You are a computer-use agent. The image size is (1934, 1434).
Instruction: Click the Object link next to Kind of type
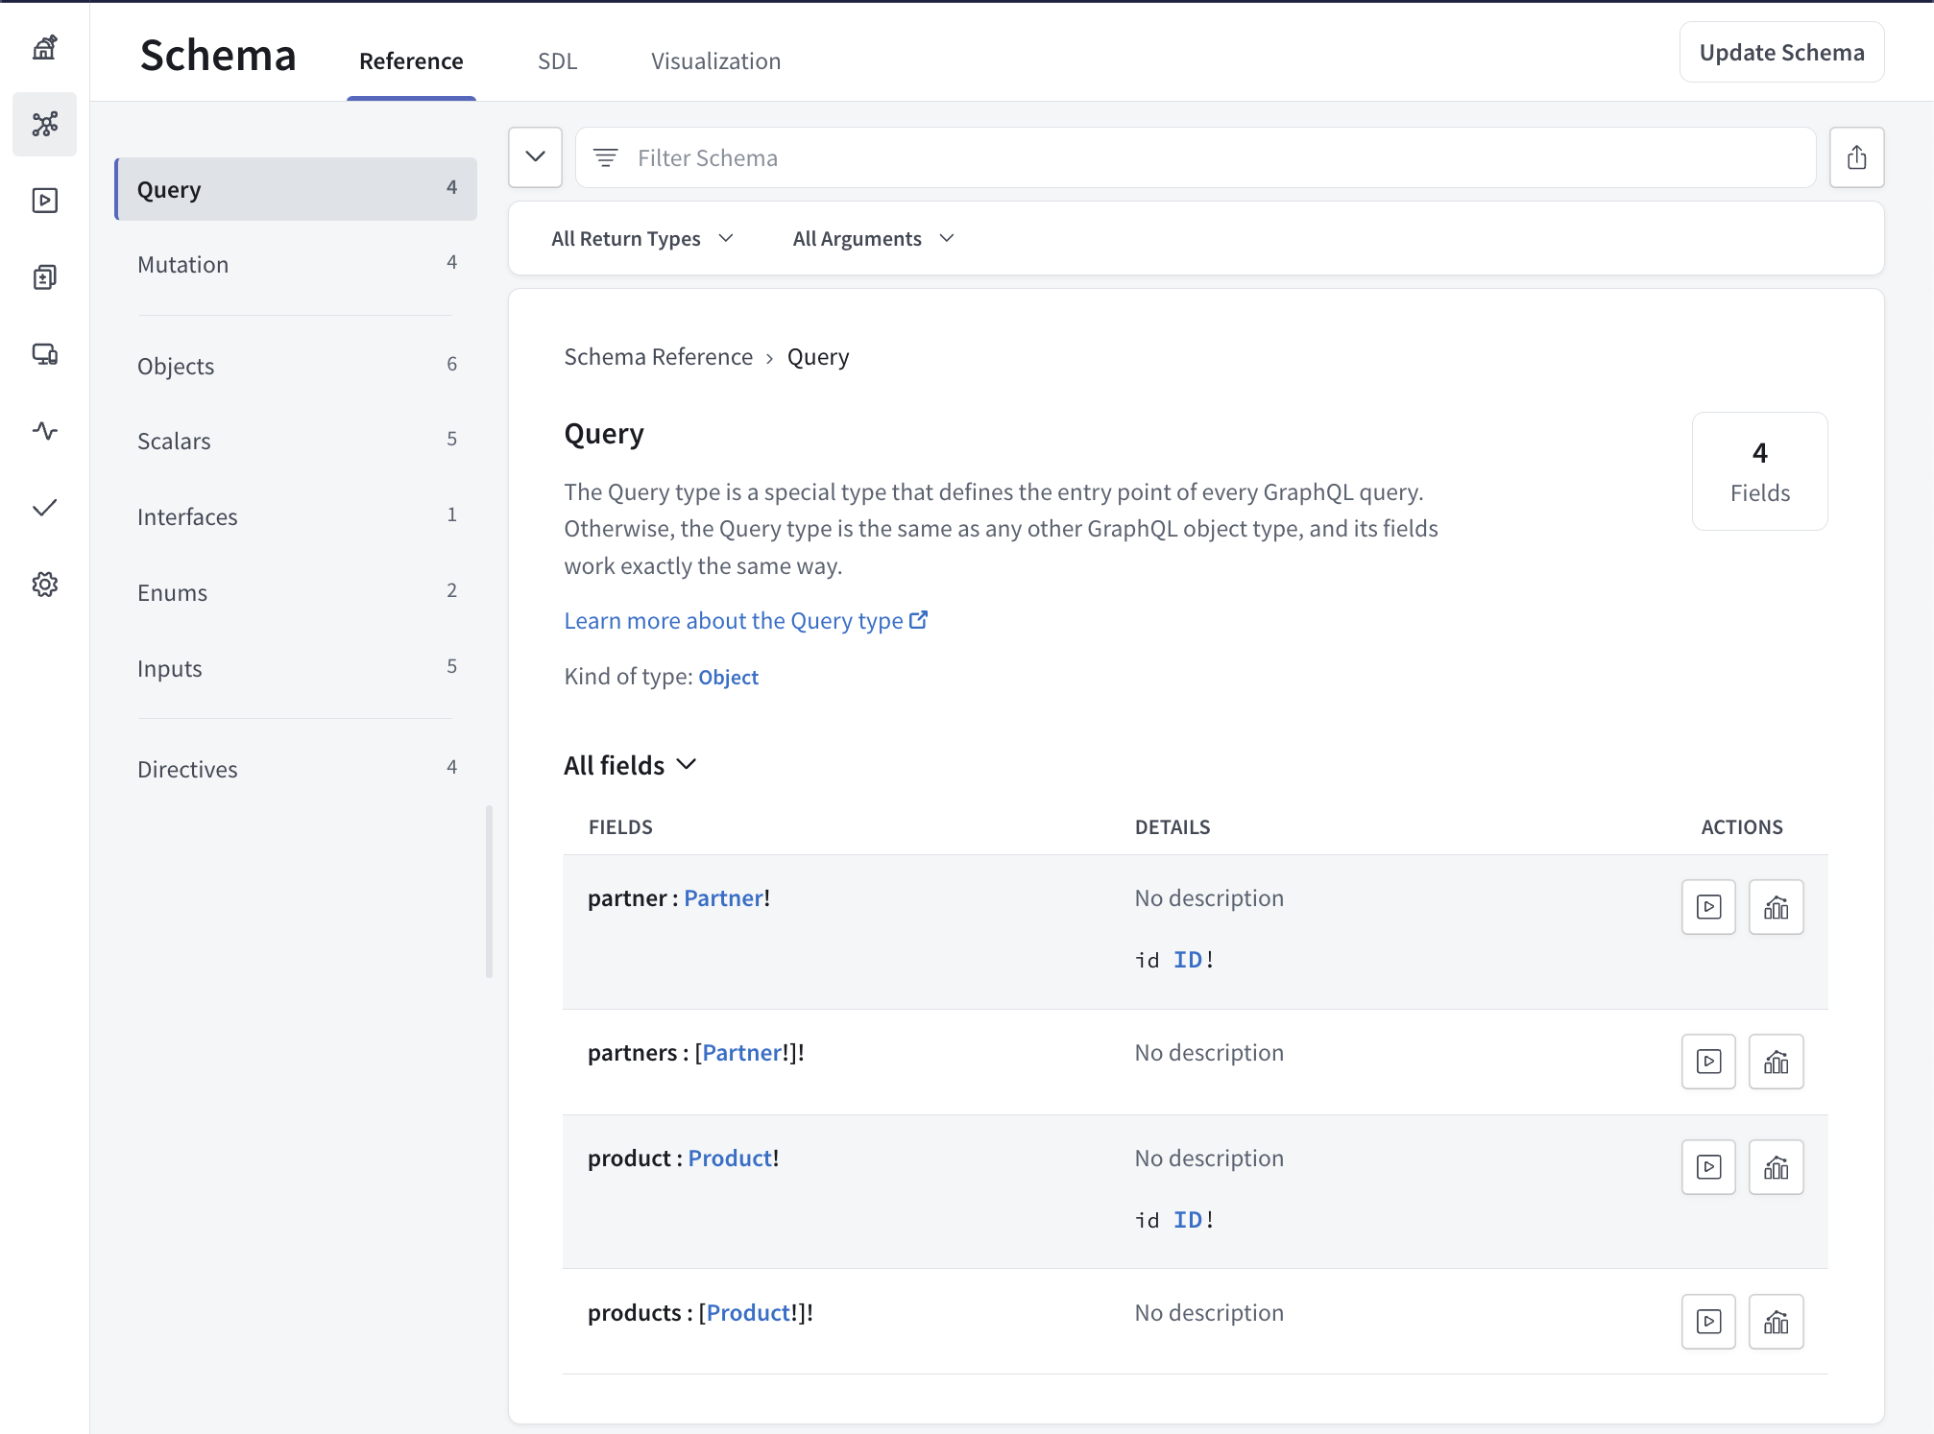click(728, 677)
